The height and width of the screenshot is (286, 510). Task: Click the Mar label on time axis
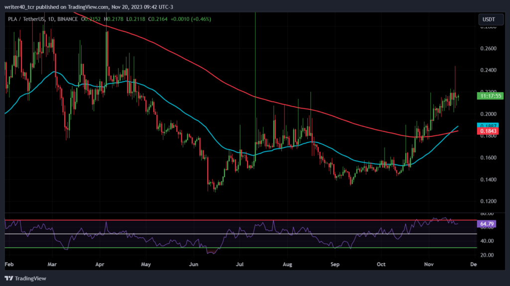coord(52,264)
